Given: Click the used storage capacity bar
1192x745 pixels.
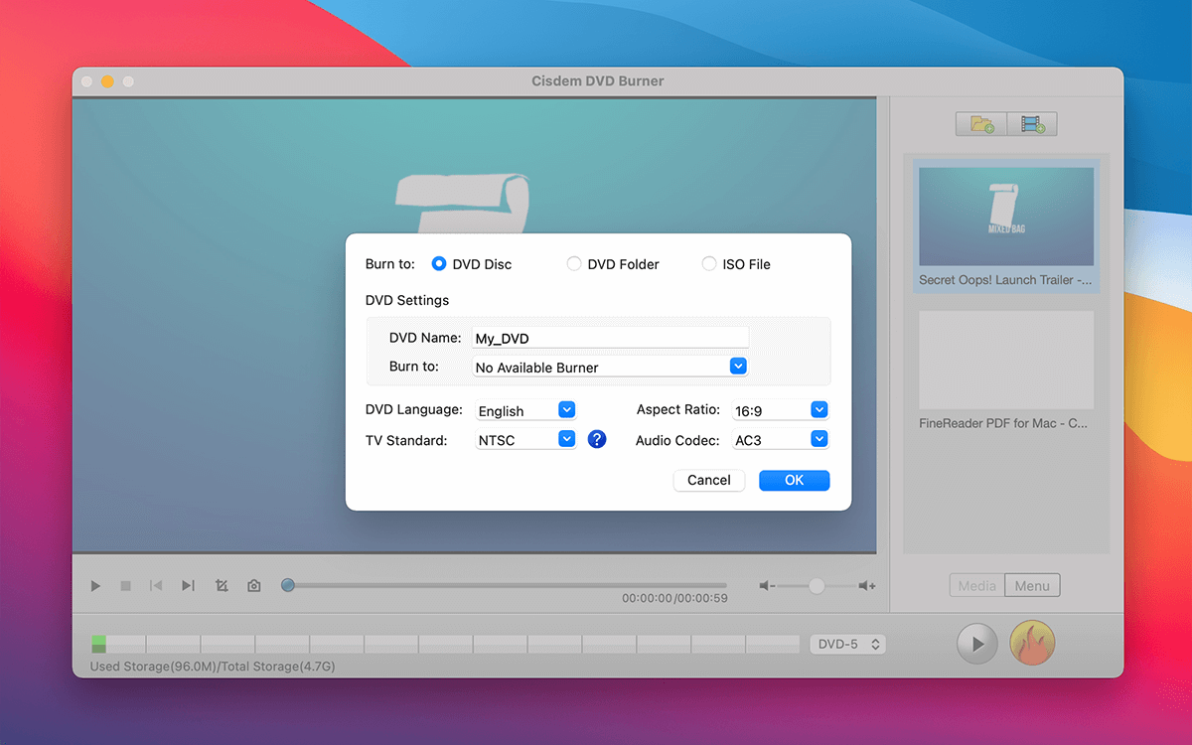Looking at the screenshot, I should 445,645.
